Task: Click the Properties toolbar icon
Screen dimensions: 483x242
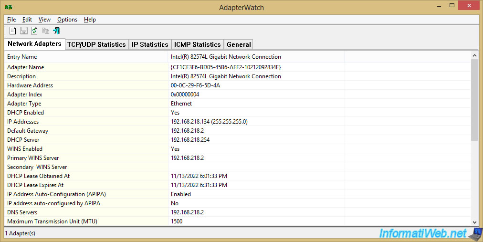Action: 13,31
